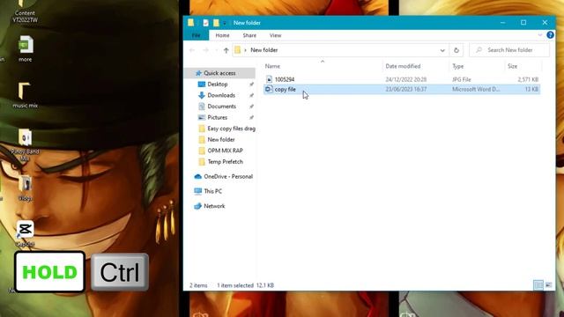Screen dimensions: 564x317
Task: Click the 23/06/2023 16:37 date cell
Action: 405,89
